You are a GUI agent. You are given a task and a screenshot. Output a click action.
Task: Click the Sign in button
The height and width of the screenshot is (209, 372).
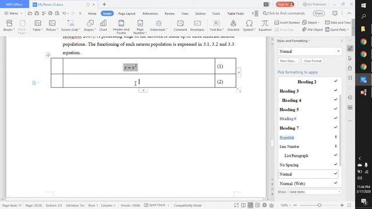coord(285,4)
